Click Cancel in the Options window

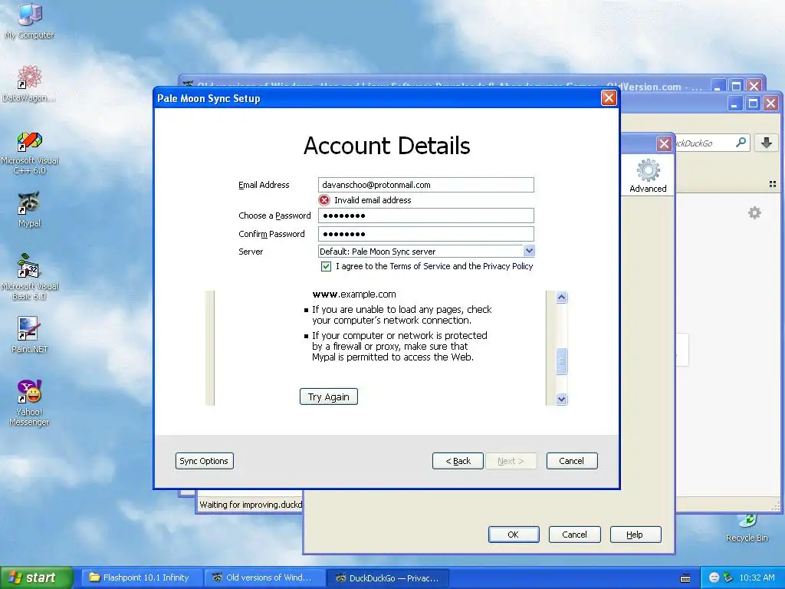coord(574,535)
